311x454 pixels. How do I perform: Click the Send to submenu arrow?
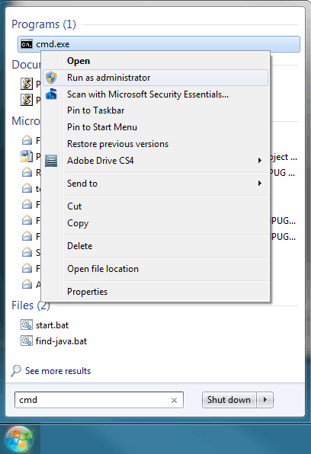pos(260,184)
